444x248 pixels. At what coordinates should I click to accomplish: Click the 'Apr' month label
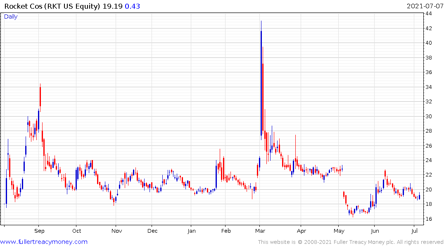click(x=301, y=231)
